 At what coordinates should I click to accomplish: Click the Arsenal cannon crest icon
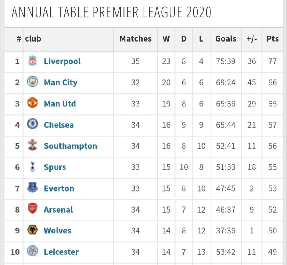click(x=33, y=209)
